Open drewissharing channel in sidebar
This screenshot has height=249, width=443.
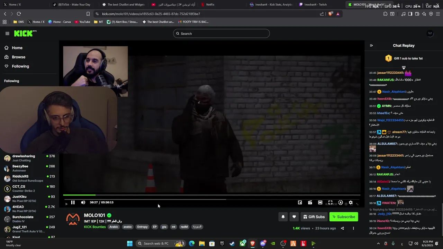coord(29,158)
